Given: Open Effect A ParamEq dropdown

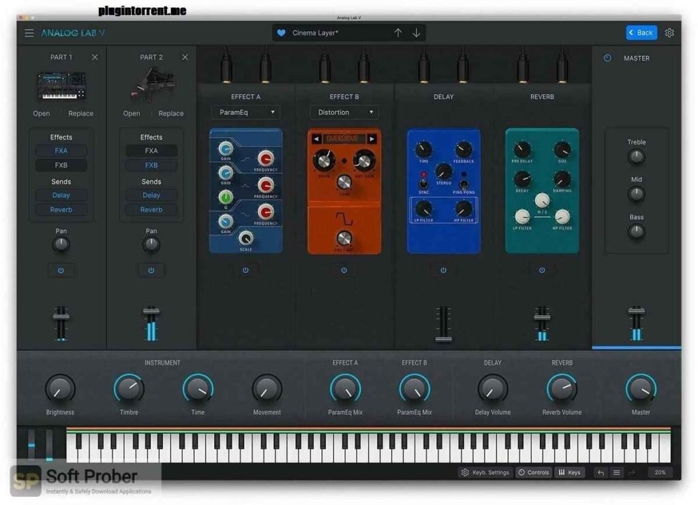Looking at the screenshot, I should [x=245, y=112].
